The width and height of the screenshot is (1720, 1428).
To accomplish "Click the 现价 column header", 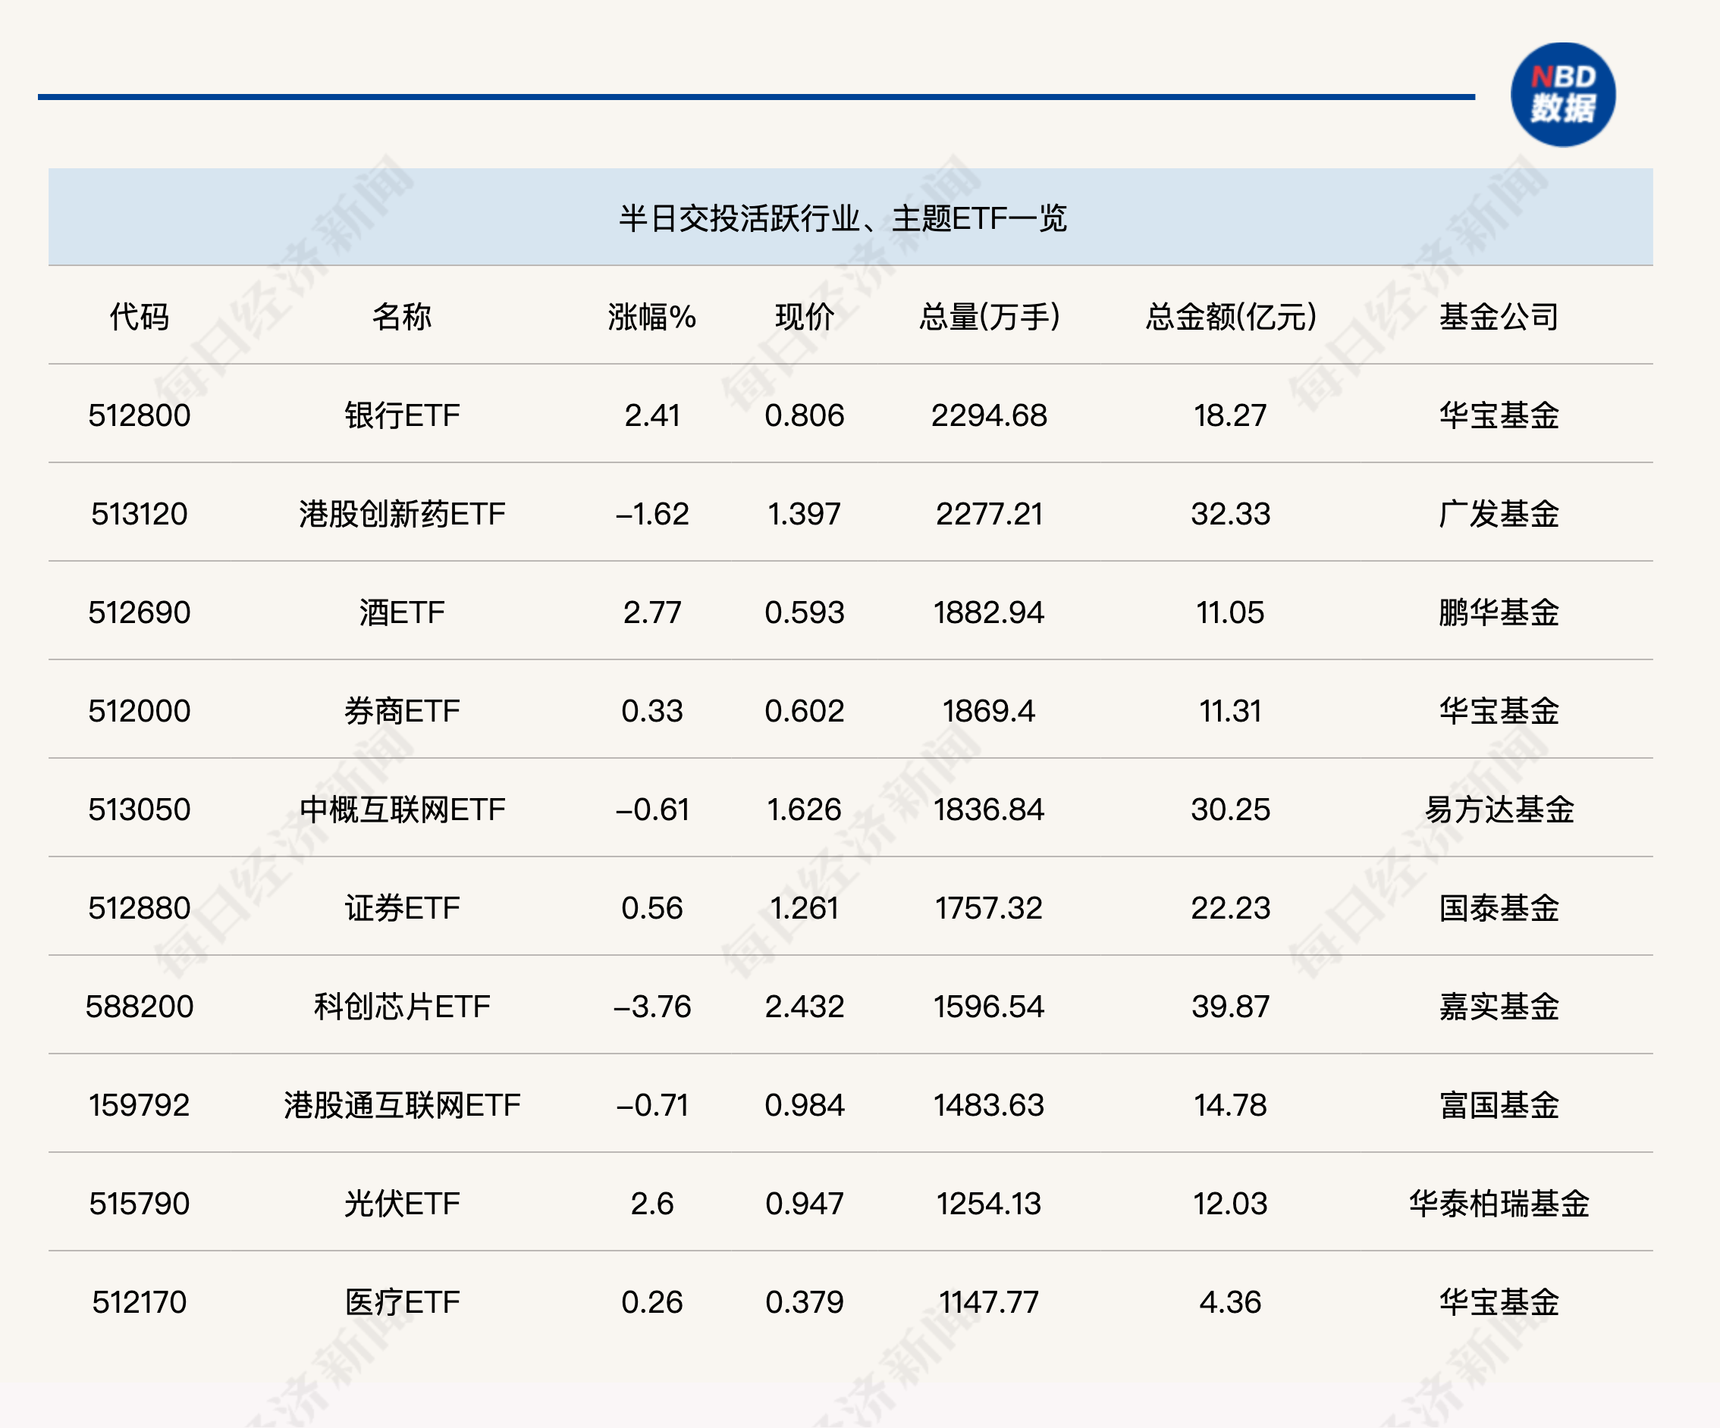I will point(805,317).
